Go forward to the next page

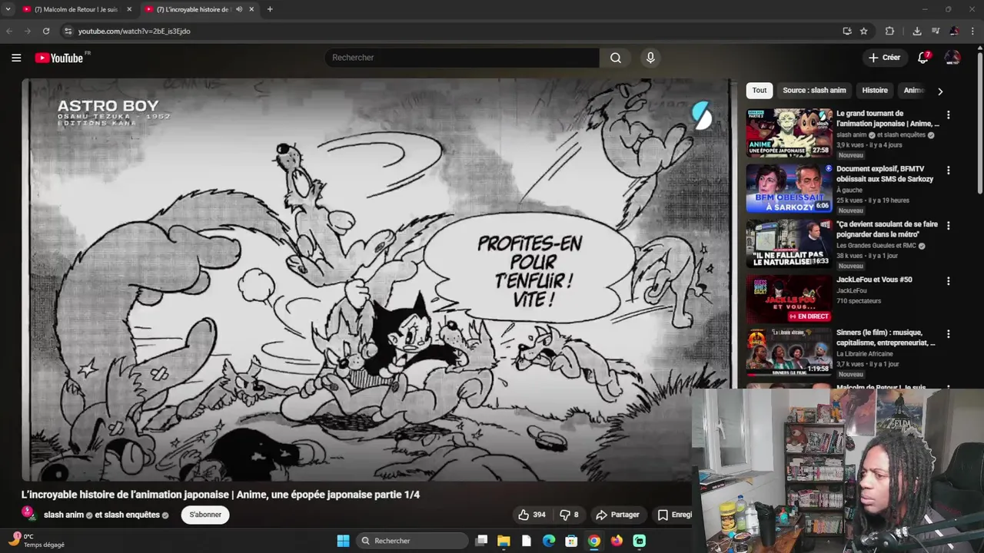28,31
